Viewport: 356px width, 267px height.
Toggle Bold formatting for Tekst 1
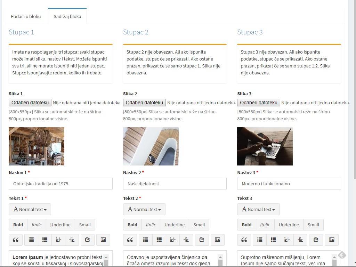(18, 225)
